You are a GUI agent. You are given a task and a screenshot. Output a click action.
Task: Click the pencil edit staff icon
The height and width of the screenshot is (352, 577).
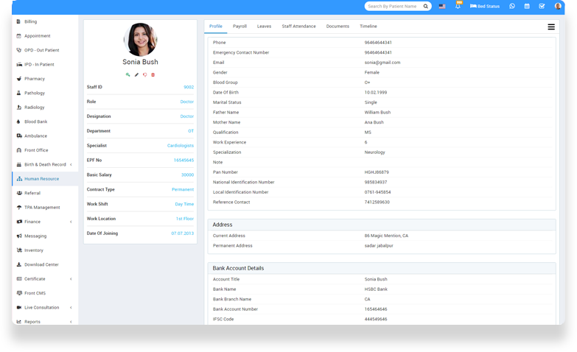click(x=136, y=74)
